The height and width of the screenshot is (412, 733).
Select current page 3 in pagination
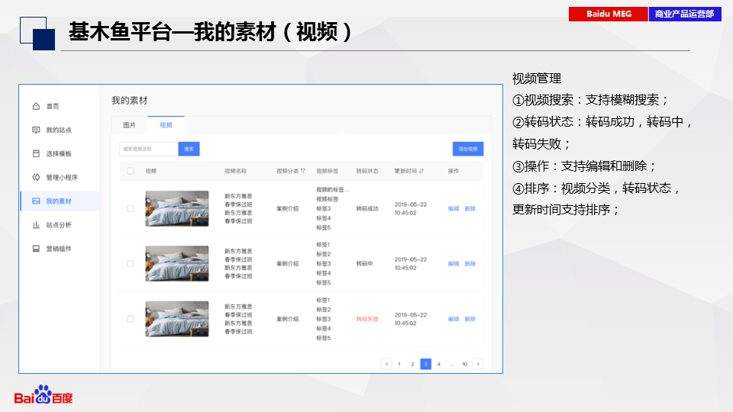425,364
